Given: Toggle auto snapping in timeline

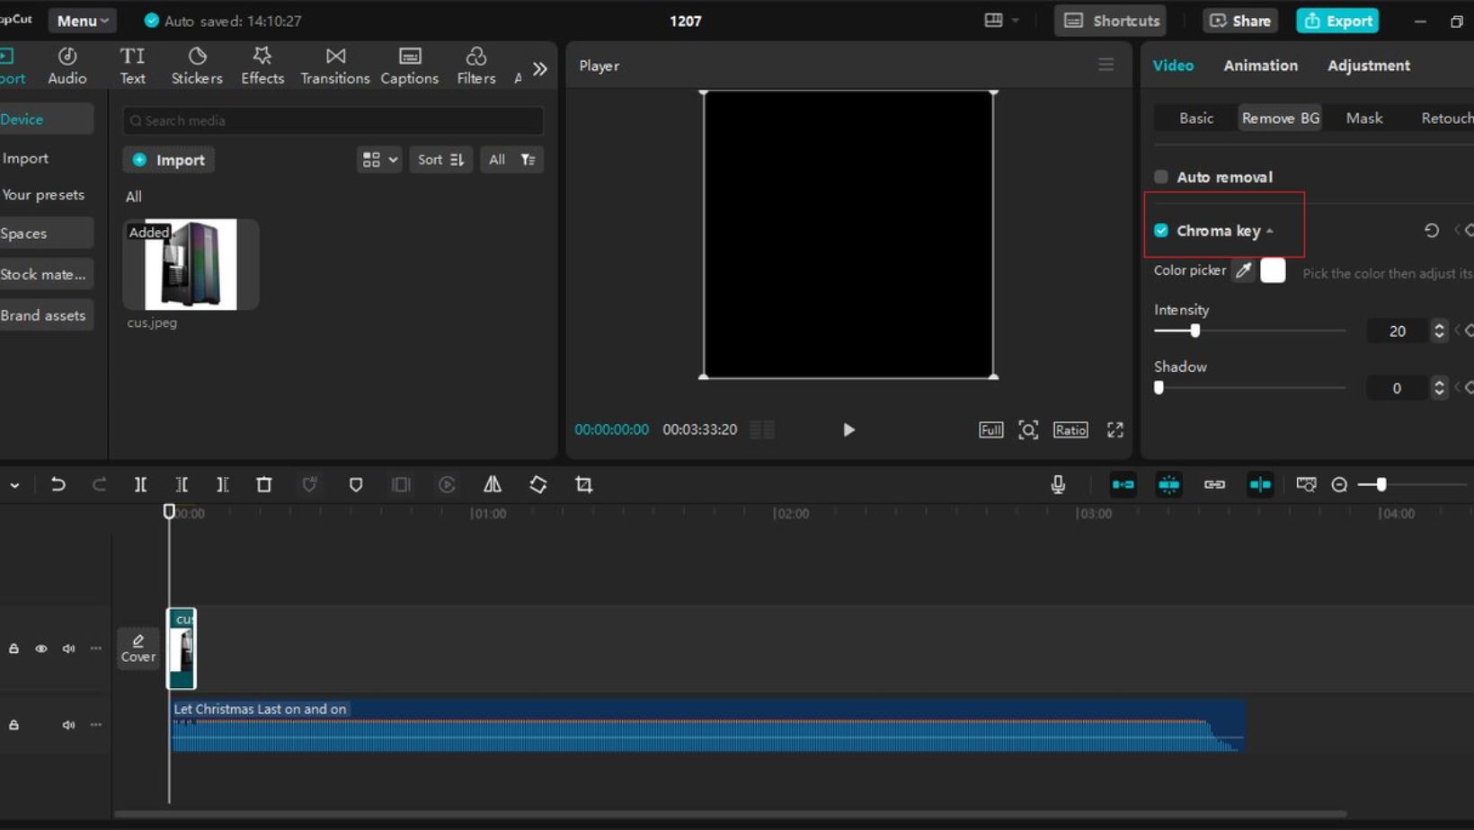Looking at the screenshot, I should 1168,484.
